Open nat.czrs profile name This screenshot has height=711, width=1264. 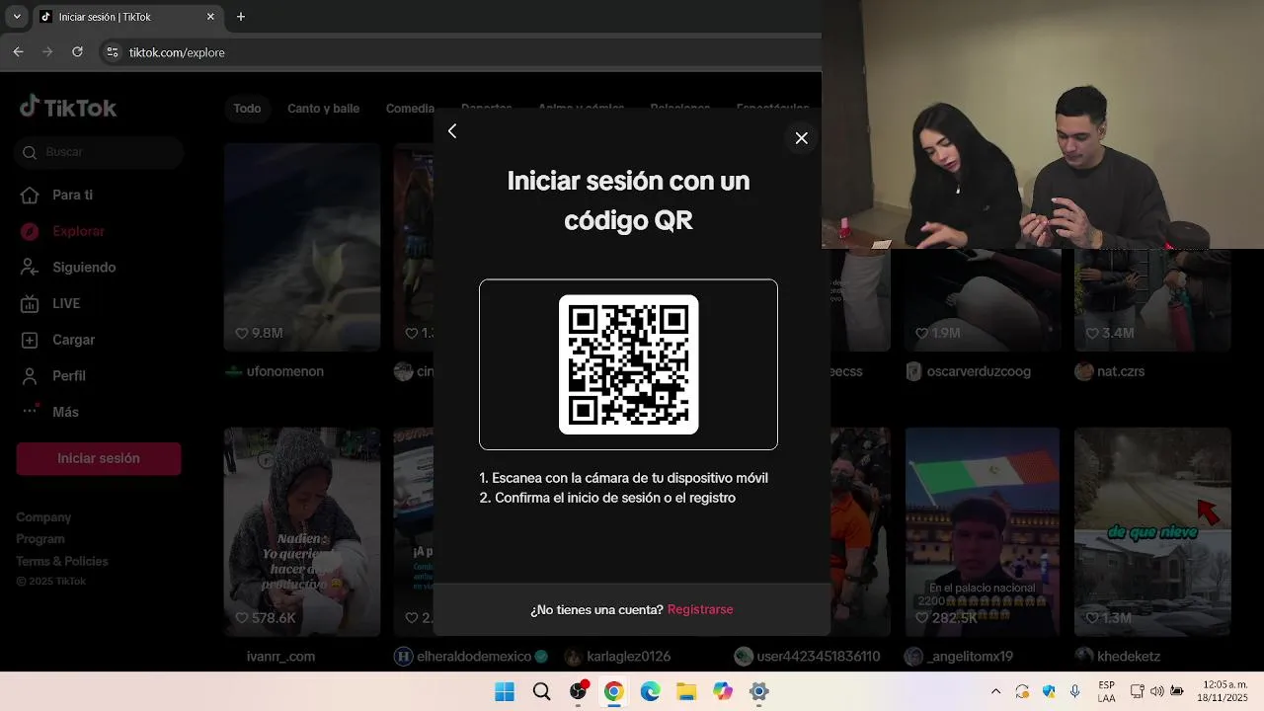tap(1121, 371)
